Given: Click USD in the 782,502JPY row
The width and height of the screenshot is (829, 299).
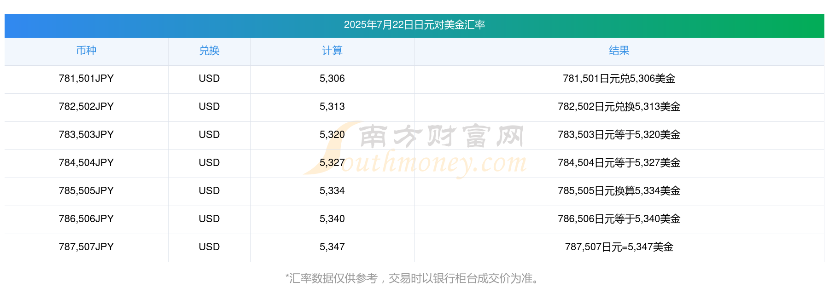Looking at the screenshot, I should click(209, 107).
